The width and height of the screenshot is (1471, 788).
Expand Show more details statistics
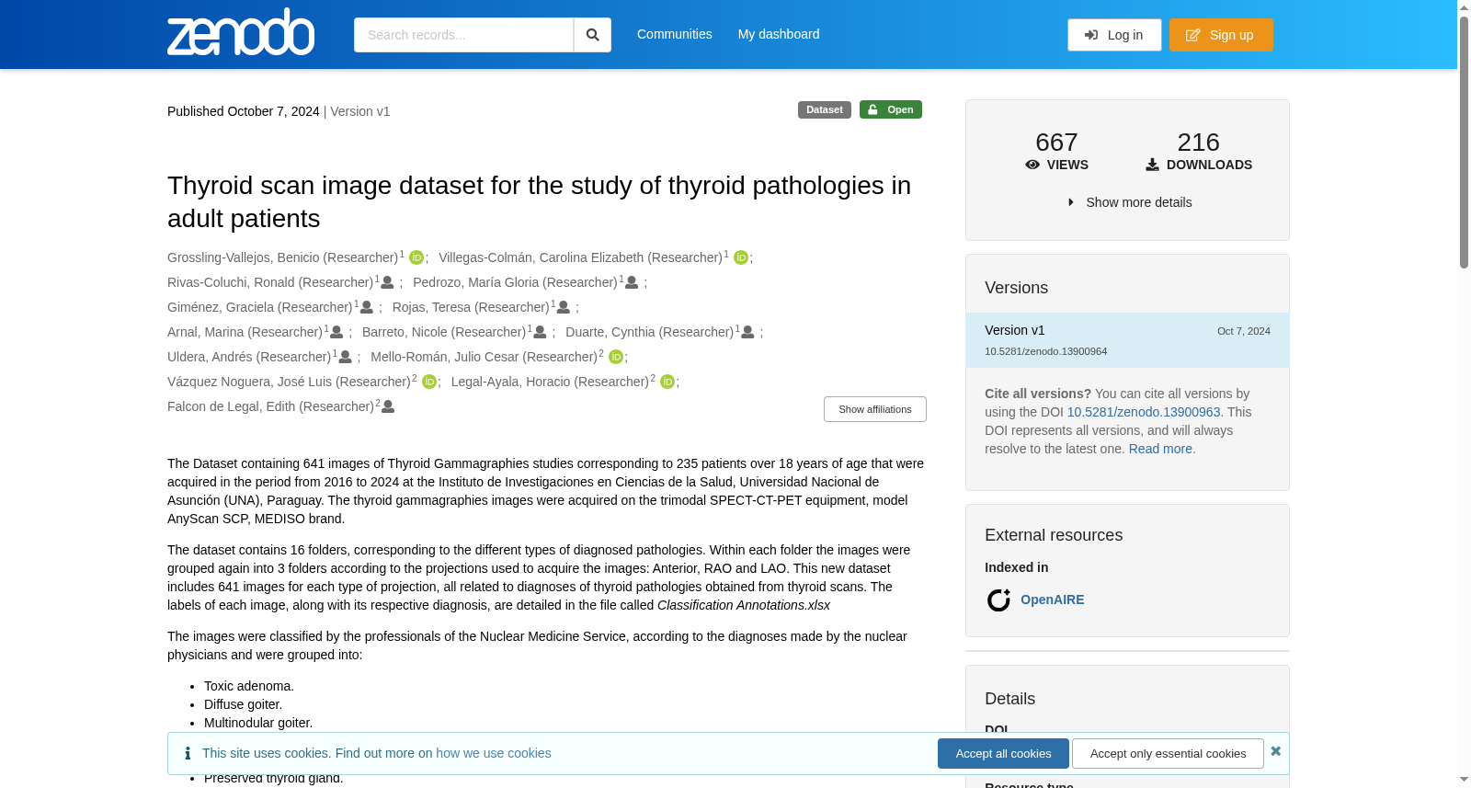tap(1129, 202)
